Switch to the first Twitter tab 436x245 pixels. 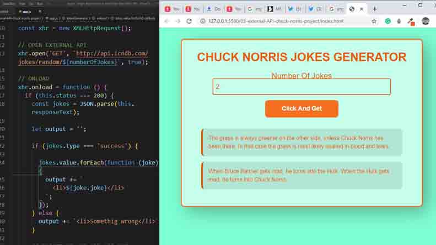(x=295, y=9)
